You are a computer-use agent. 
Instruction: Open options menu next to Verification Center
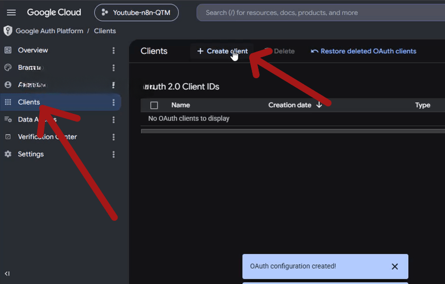[113, 137]
